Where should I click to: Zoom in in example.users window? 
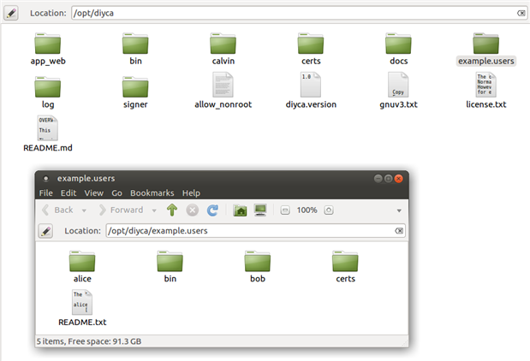click(329, 210)
